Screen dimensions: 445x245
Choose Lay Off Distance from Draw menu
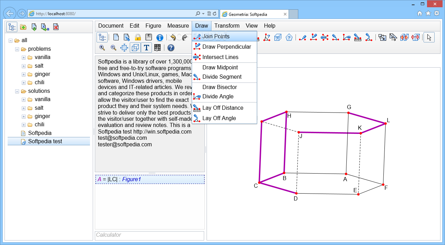[x=224, y=108]
